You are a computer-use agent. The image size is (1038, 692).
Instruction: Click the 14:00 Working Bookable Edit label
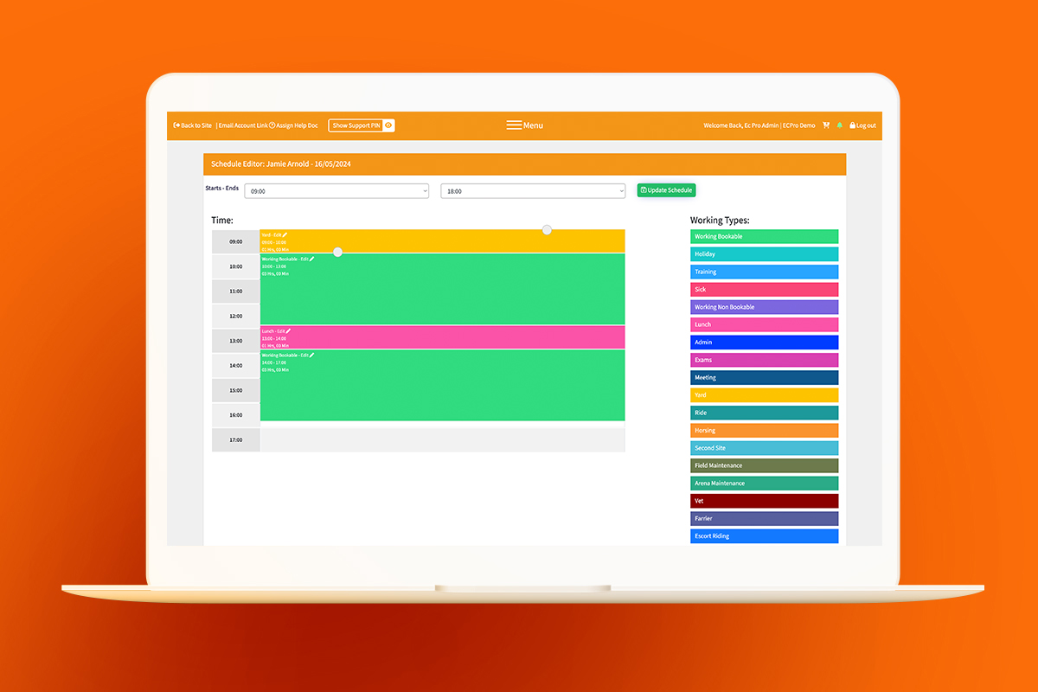[285, 355]
